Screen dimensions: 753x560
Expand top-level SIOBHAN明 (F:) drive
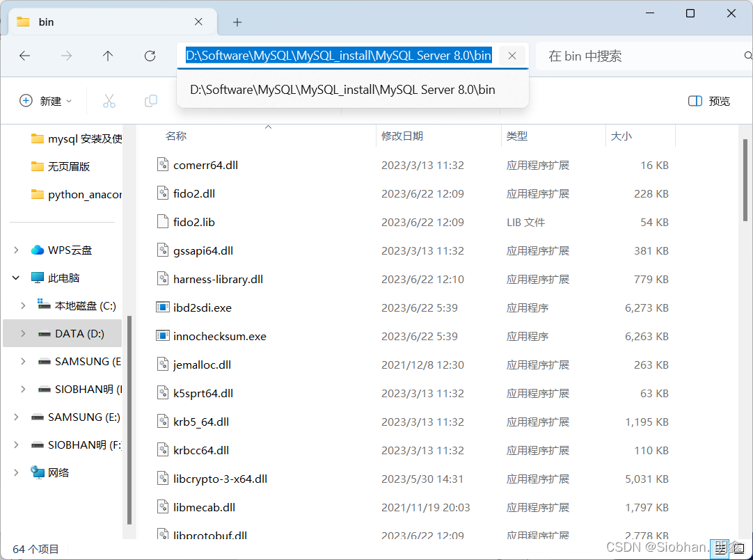pyautogui.click(x=16, y=445)
